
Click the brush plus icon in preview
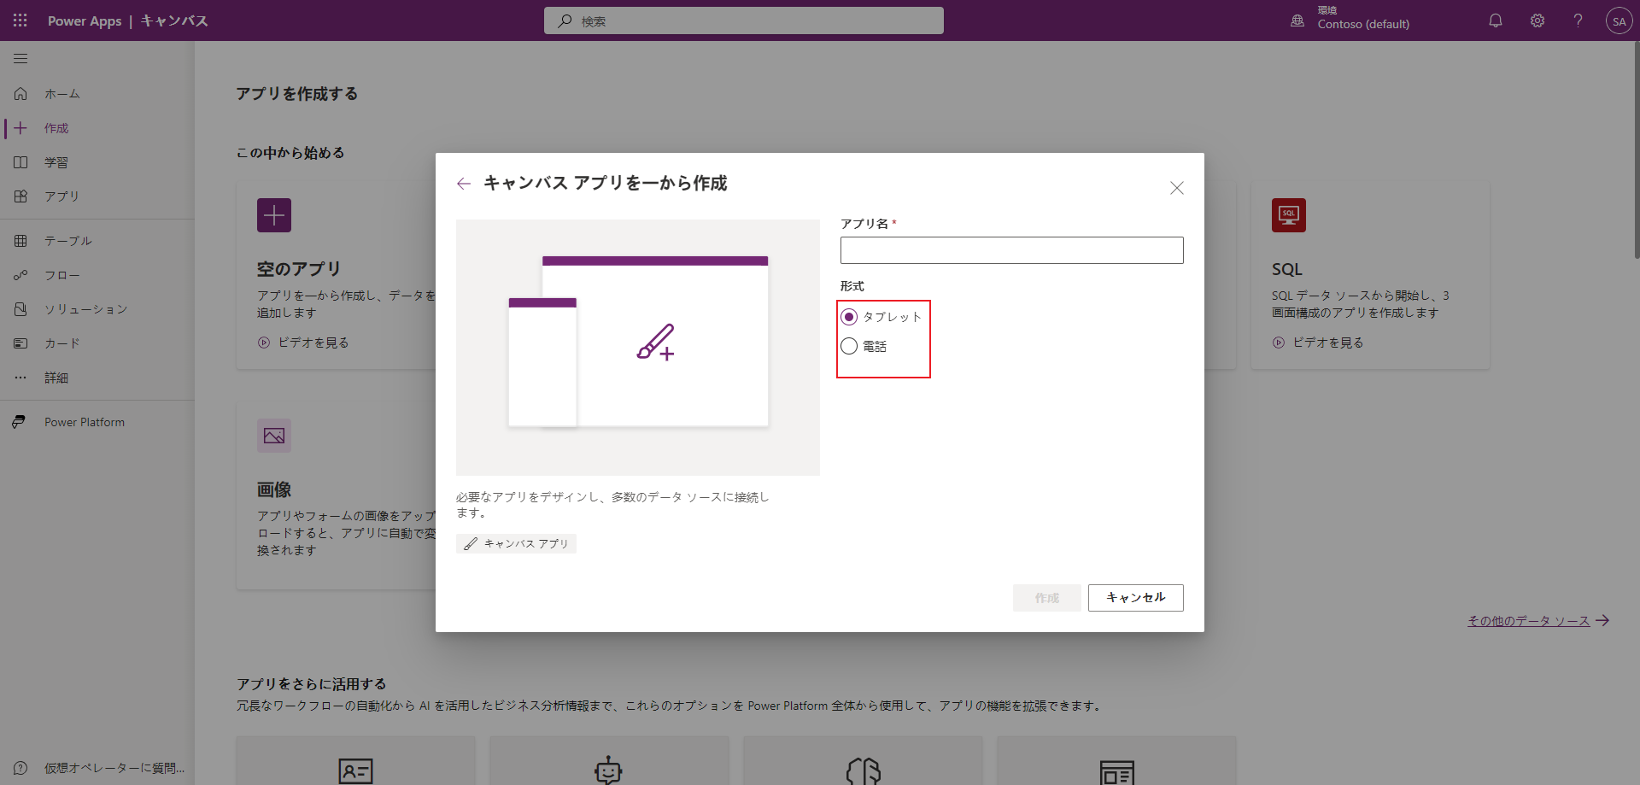[656, 342]
